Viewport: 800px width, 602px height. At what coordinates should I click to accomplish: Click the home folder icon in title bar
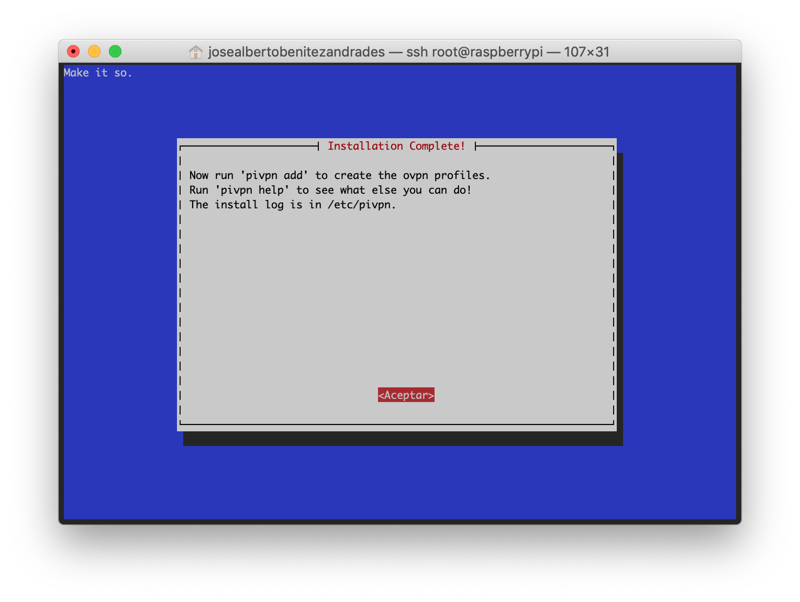(195, 52)
